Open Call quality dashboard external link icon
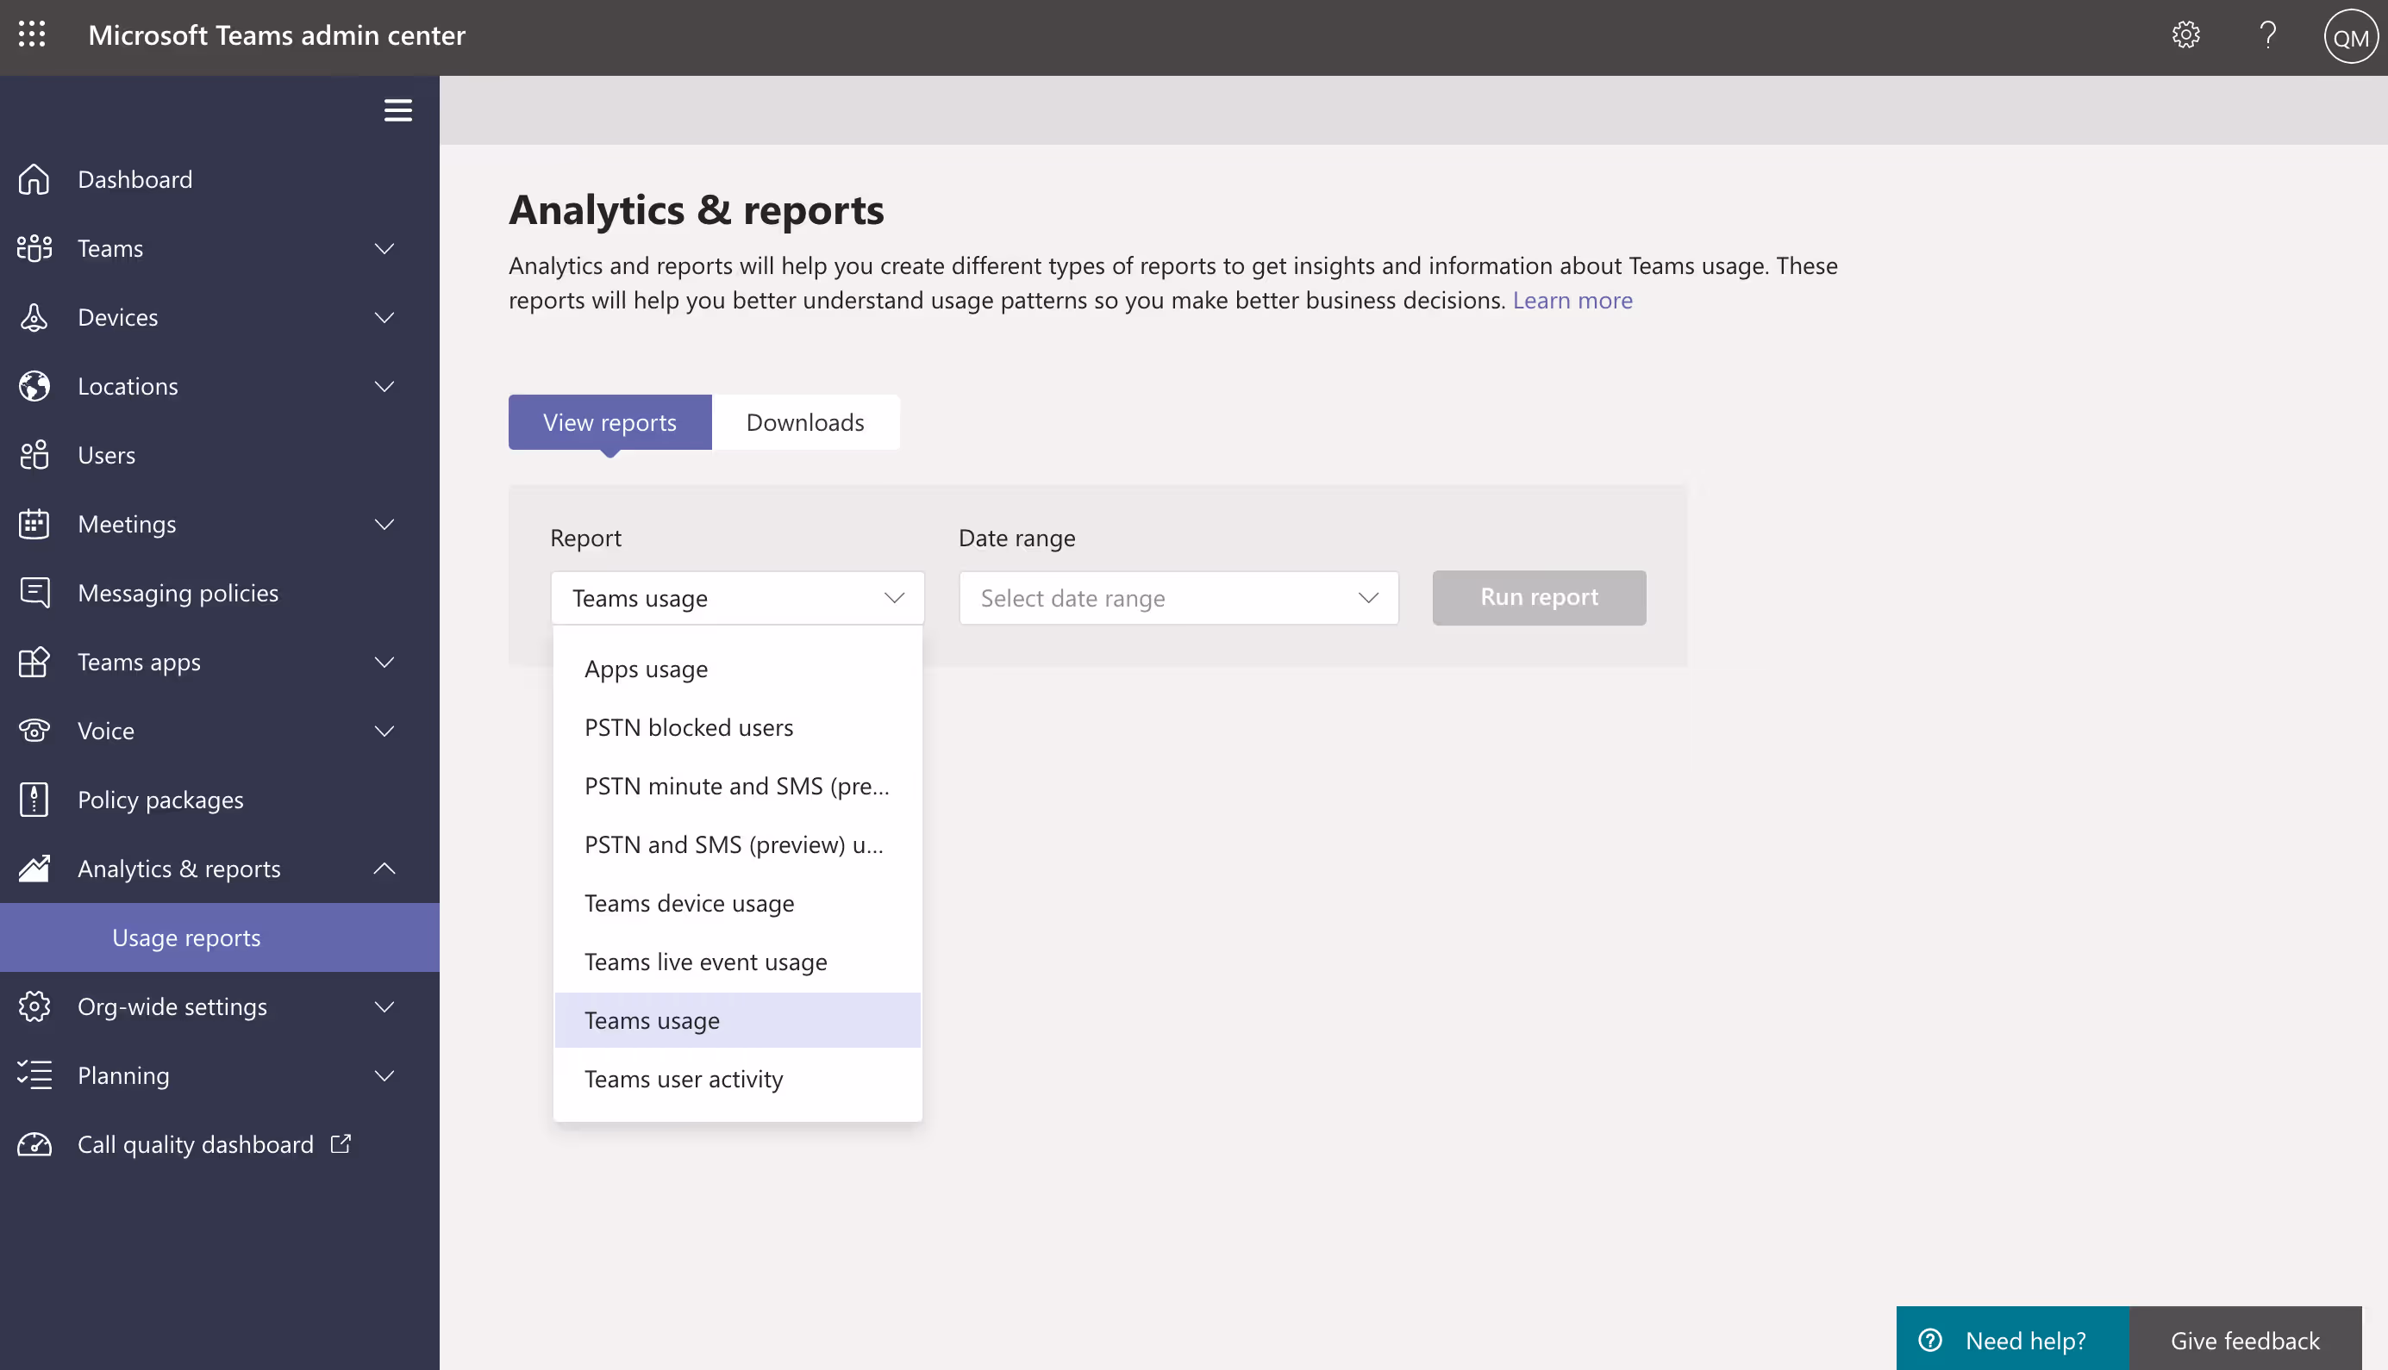 tap(341, 1143)
